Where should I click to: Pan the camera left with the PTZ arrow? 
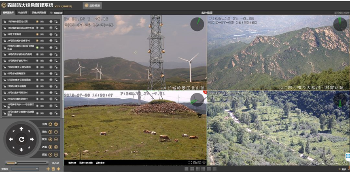click(x=11, y=139)
